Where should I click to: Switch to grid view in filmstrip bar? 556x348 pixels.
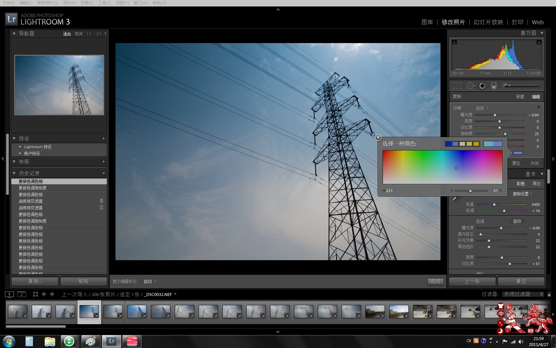[35, 294]
